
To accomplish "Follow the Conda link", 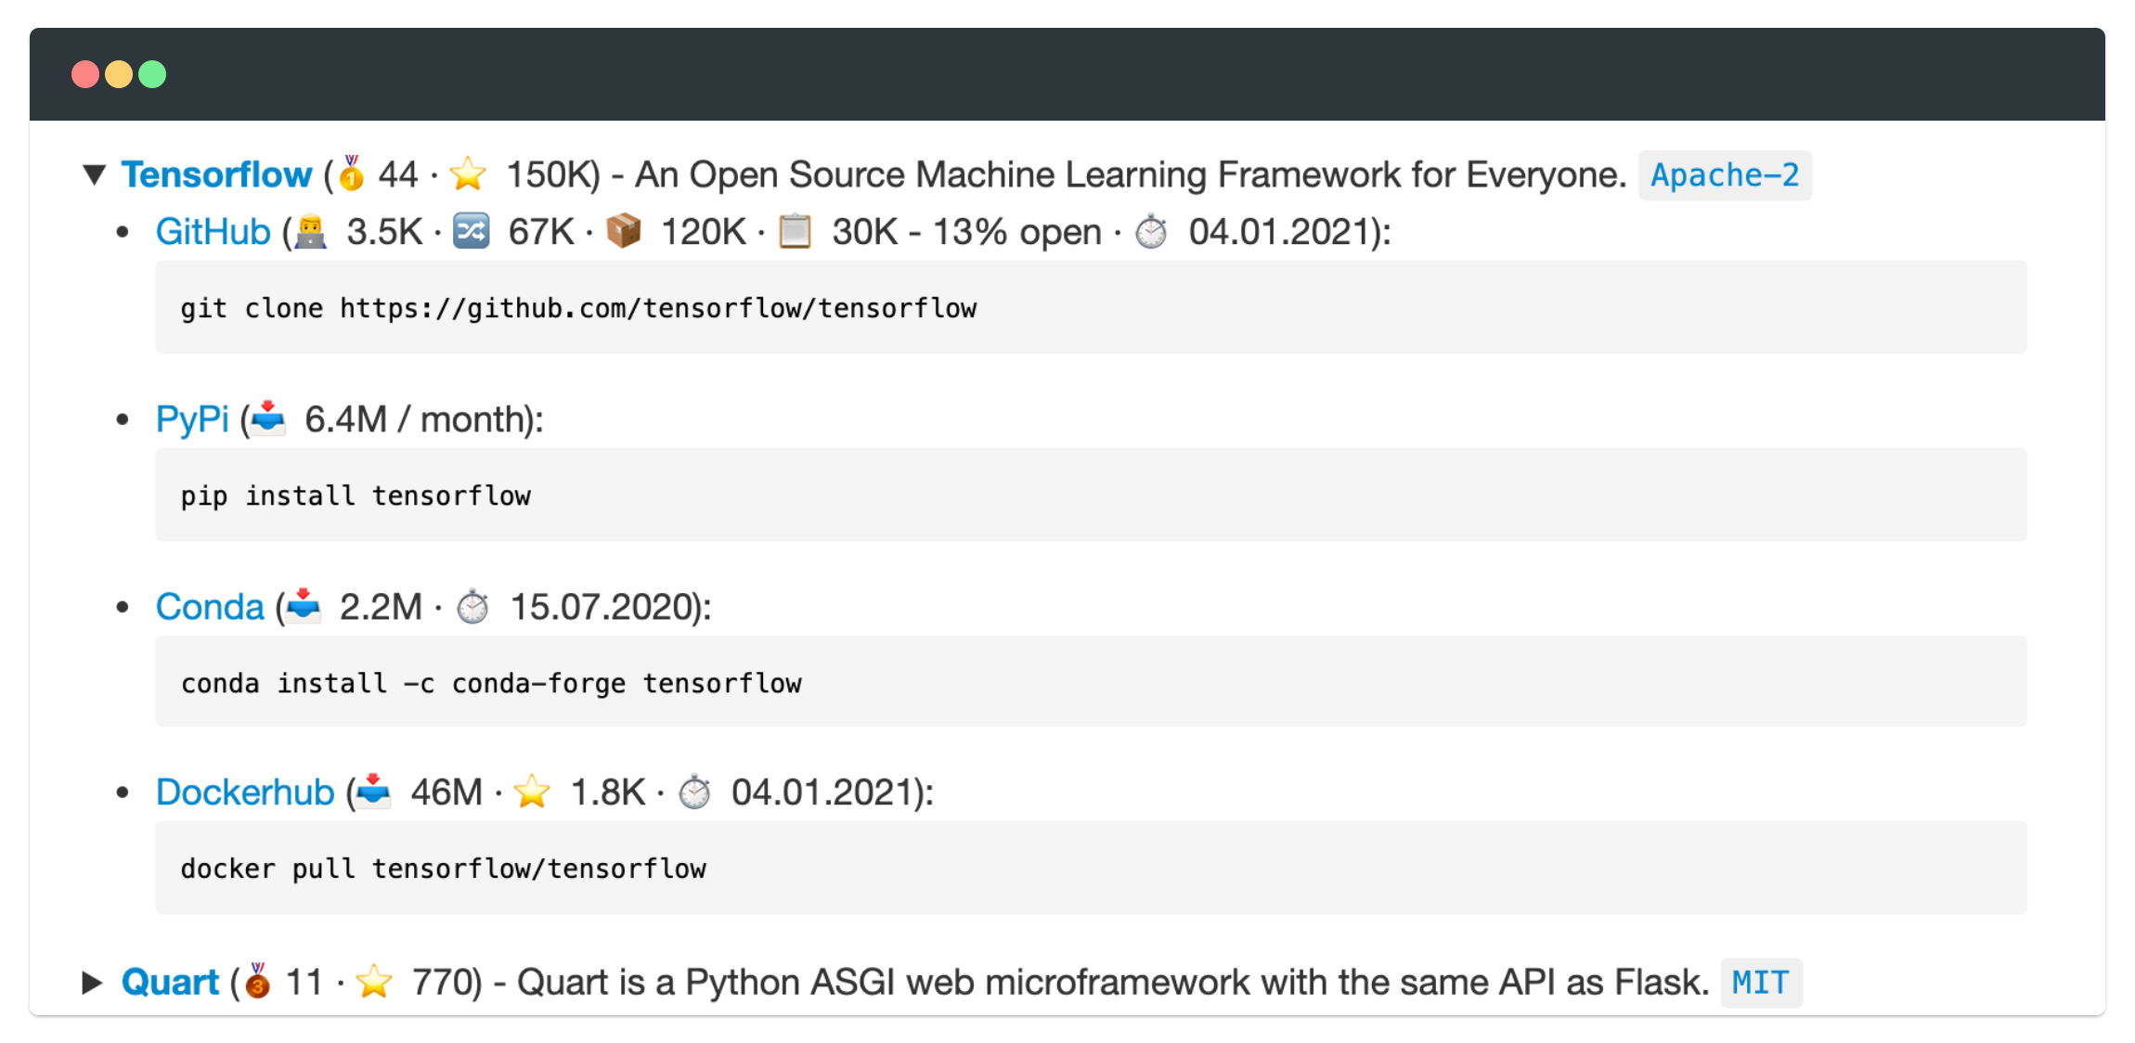I will point(210,607).
